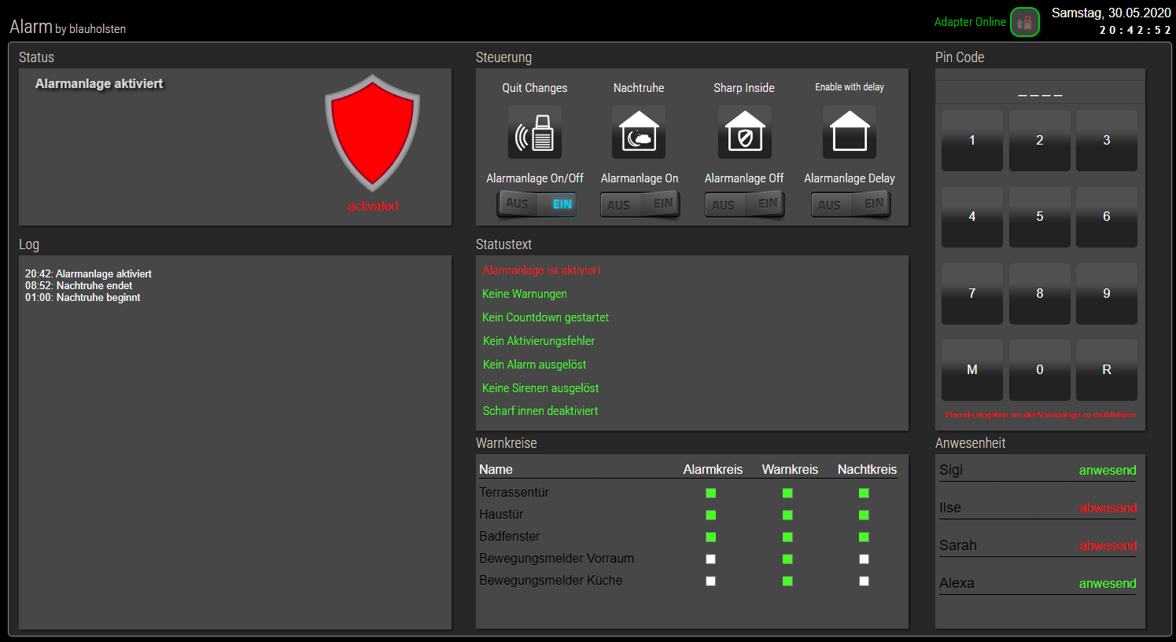Viewport: 1176px width, 642px height.
Task: Click Haustür Nachtkreis green indicator
Action: [864, 515]
